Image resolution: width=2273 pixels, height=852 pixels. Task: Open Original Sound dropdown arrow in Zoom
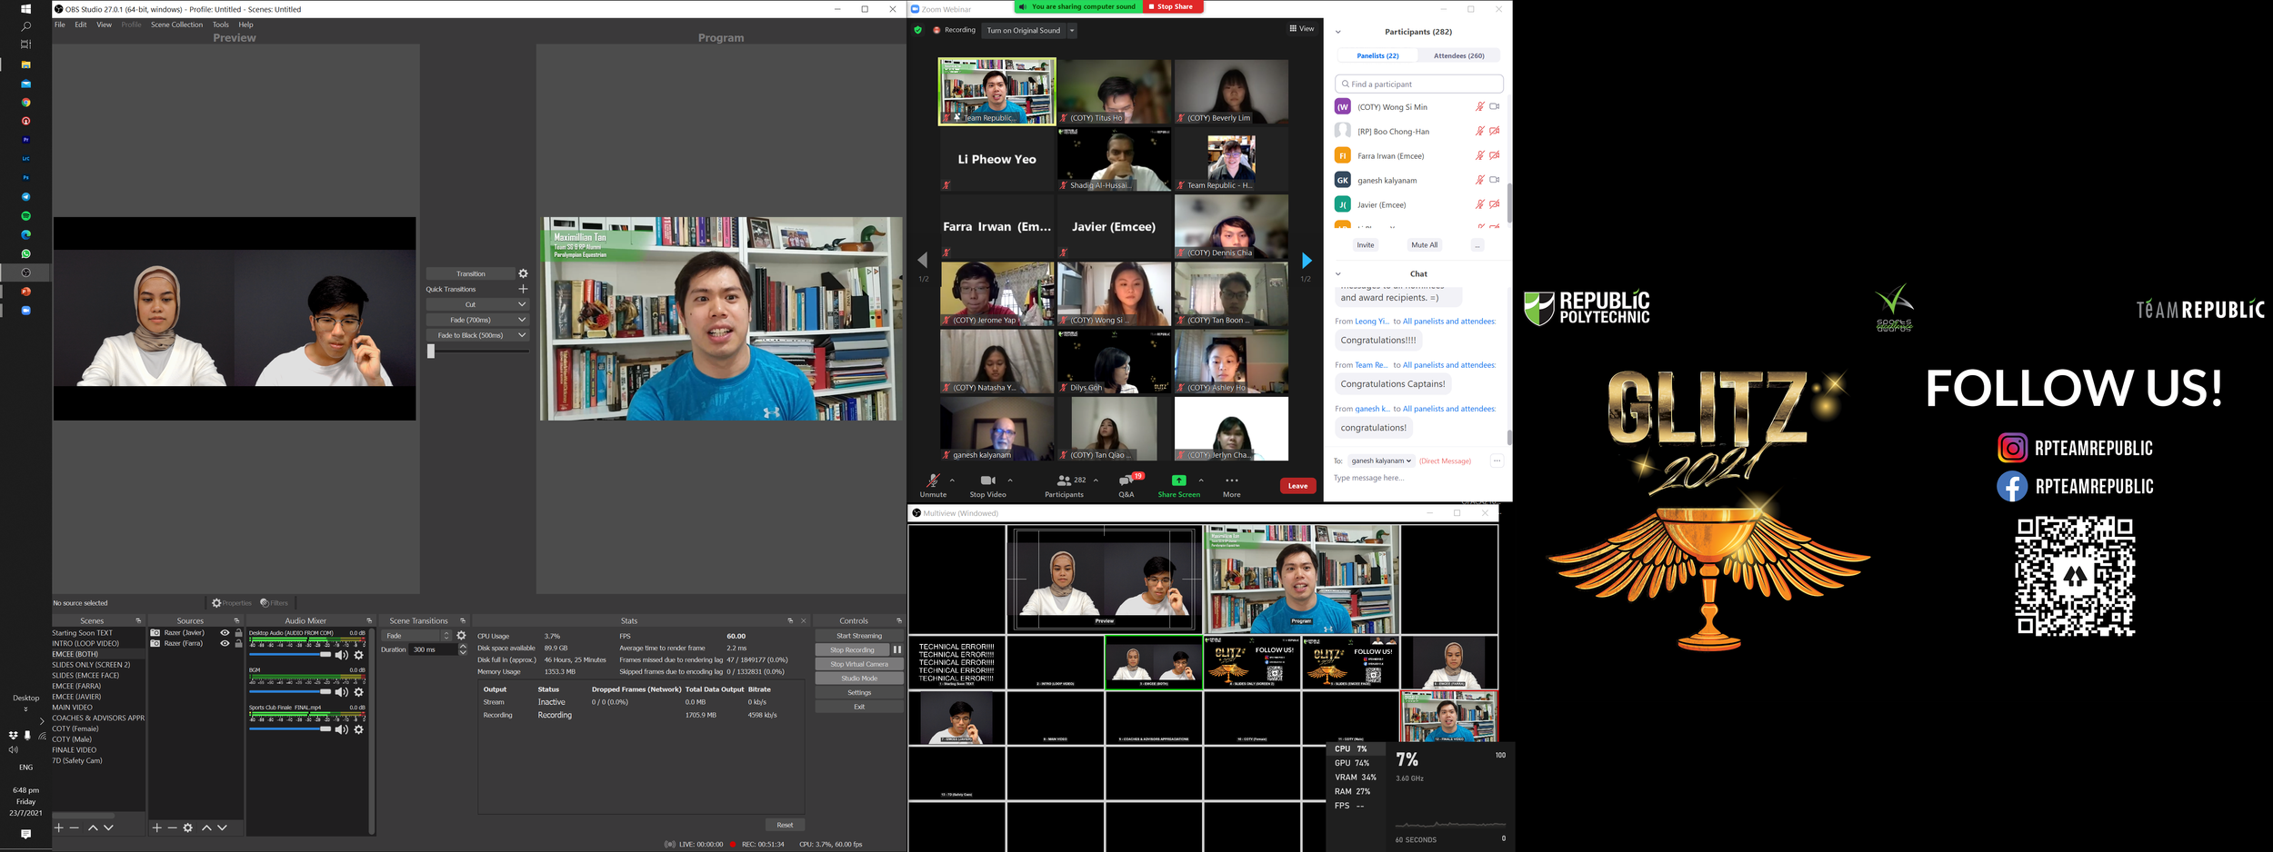1072,30
